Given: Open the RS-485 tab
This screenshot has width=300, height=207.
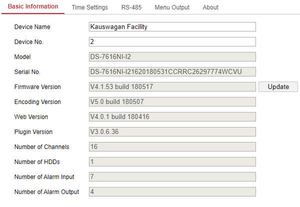Looking at the screenshot, I should click(x=131, y=7).
